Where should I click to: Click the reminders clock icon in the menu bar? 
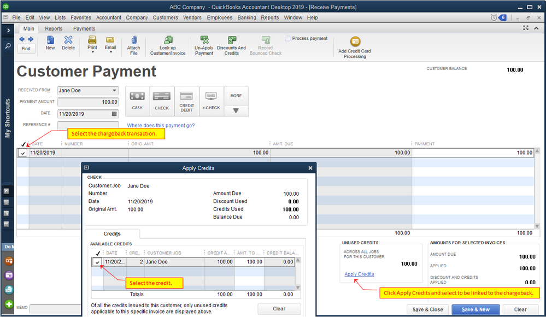click(x=494, y=17)
